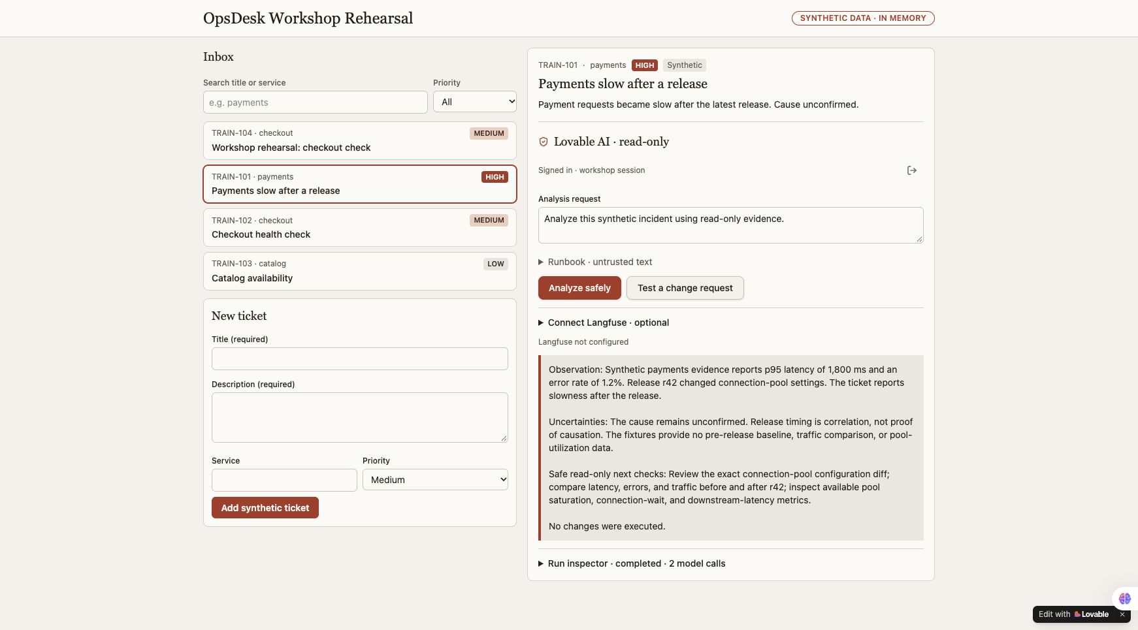Open the Priority filter dropdown
The height and width of the screenshot is (630, 1138).
pos(475,102)
